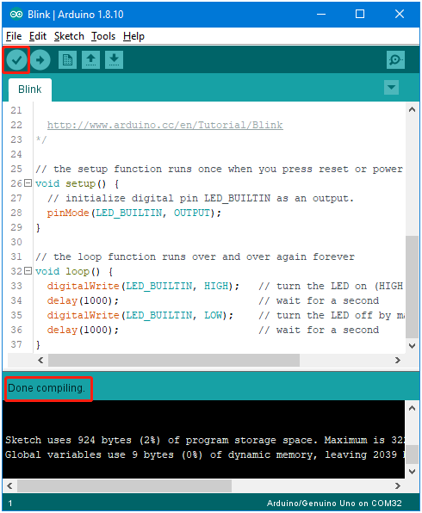Open the Sketch menu
This screenshot has width=422, height=513.
point(69,36)
